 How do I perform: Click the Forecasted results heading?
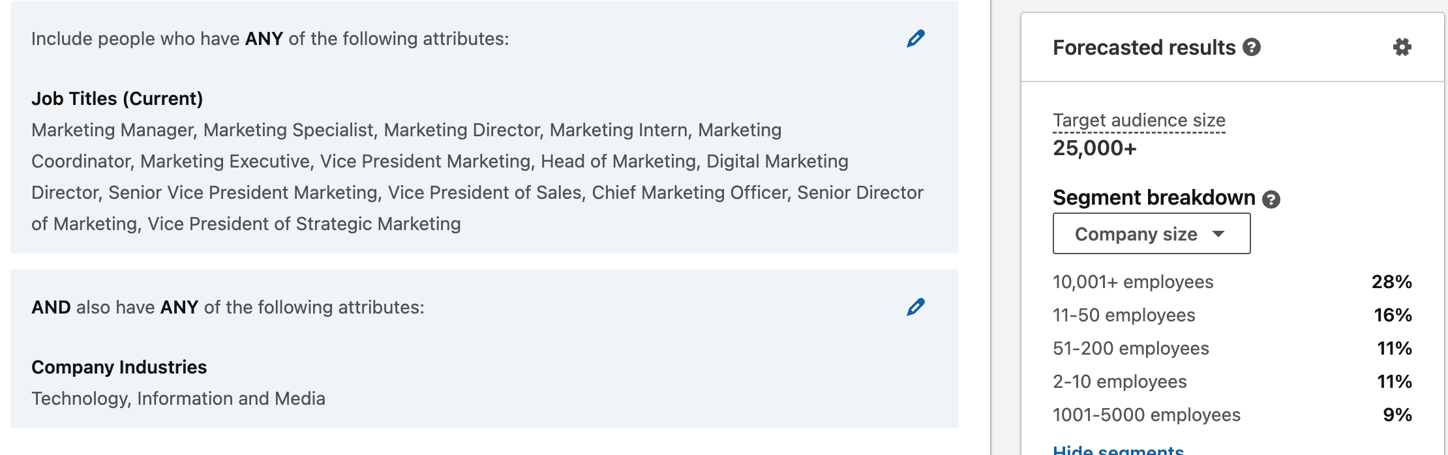click(1144, 48)
